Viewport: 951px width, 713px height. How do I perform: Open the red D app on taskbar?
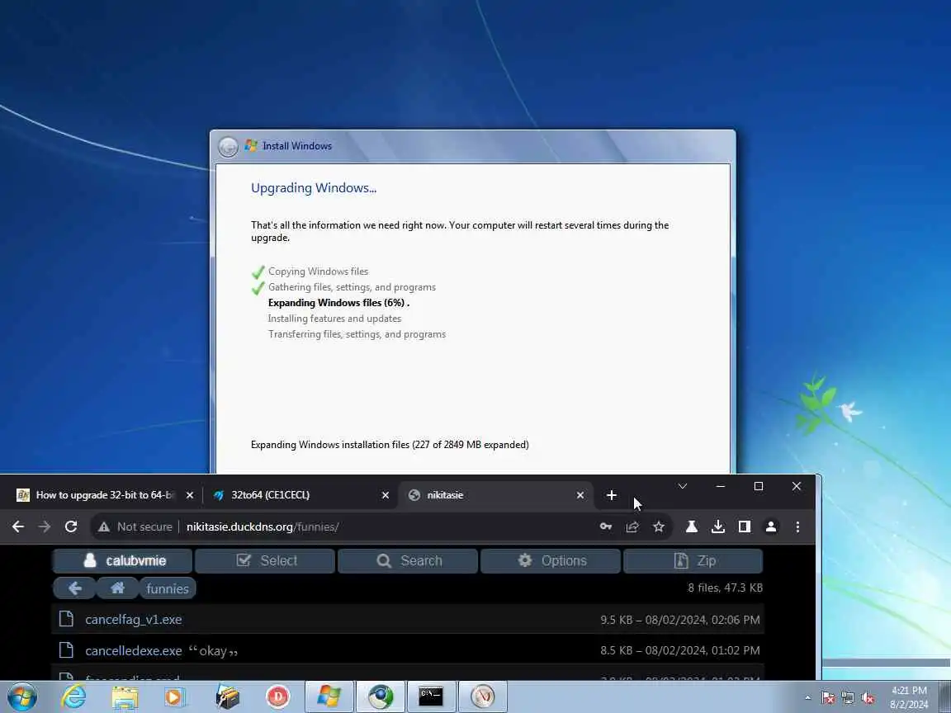277,696
